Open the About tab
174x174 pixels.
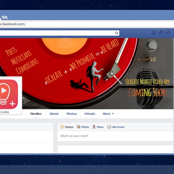click(54, 114)
